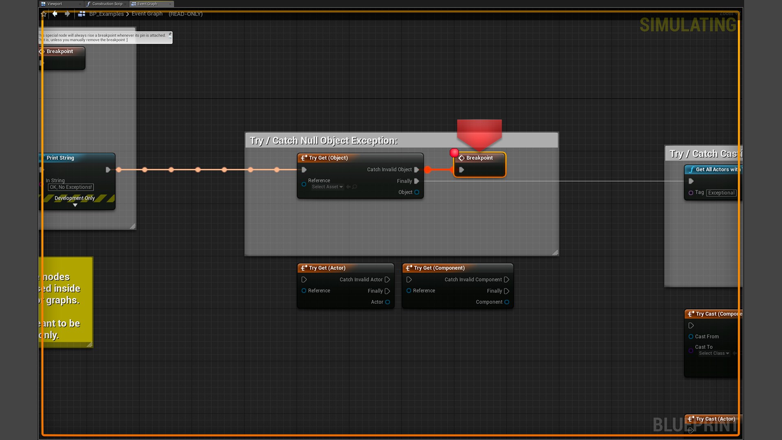Click the BP_Examples breadcrumb link

pyautogui.click(x=106, y=14)
